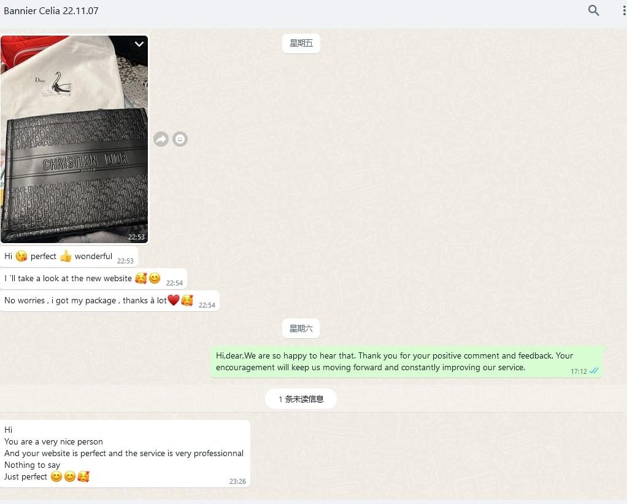
Task: Click the 23:26 timestamp on last message
Action: [237, 481]
